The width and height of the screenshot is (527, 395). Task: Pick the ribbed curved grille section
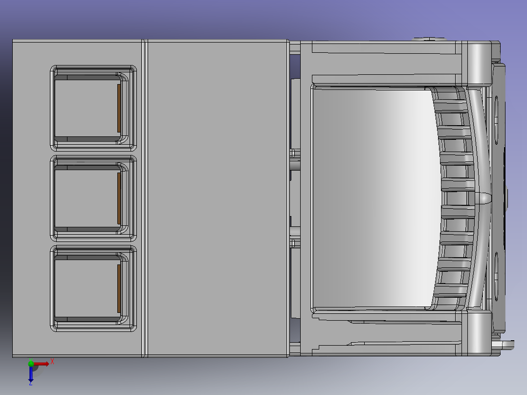(x=454, y=197)
